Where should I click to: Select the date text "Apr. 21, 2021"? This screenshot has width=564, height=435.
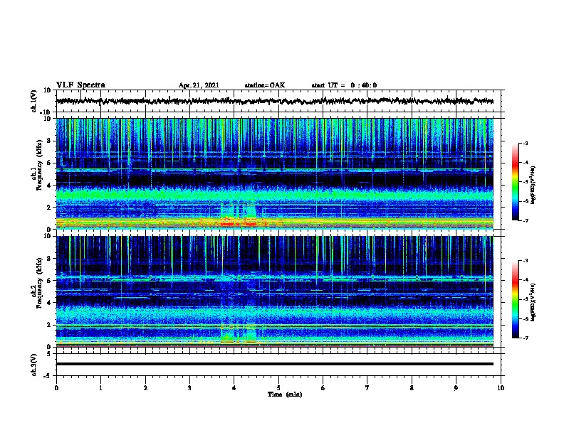coord(199,85)
